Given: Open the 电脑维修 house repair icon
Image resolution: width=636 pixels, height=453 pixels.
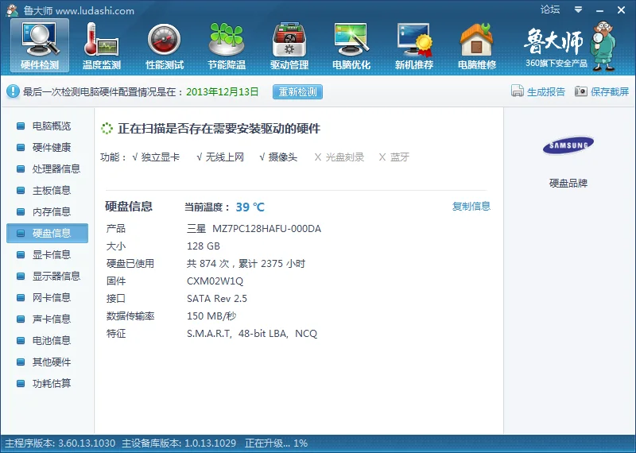Looking at the screenshot, I should (476, 45).
